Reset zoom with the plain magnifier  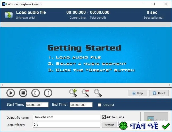coord(98,93)
